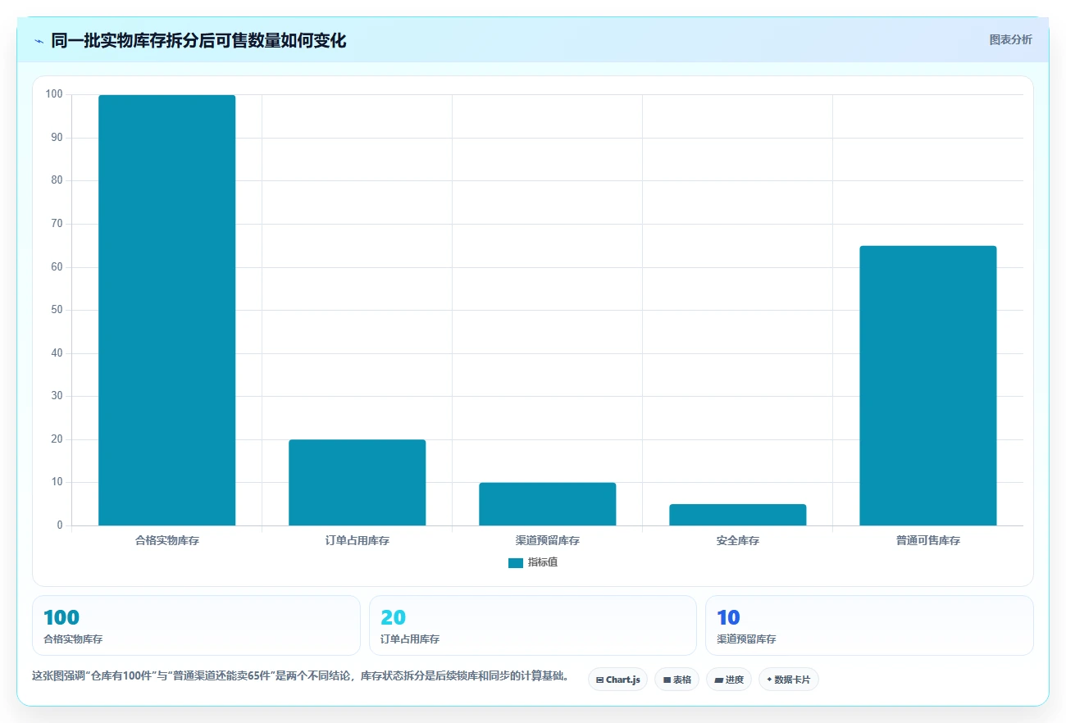The height and width of the screenshot is (723, 1066).
Task: Toggle the 指标值 legend color swatch
Action: coord(516,563)
